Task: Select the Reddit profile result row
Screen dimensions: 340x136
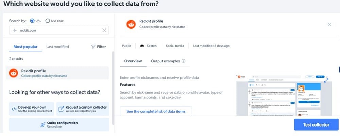Action: click(57, 73)
